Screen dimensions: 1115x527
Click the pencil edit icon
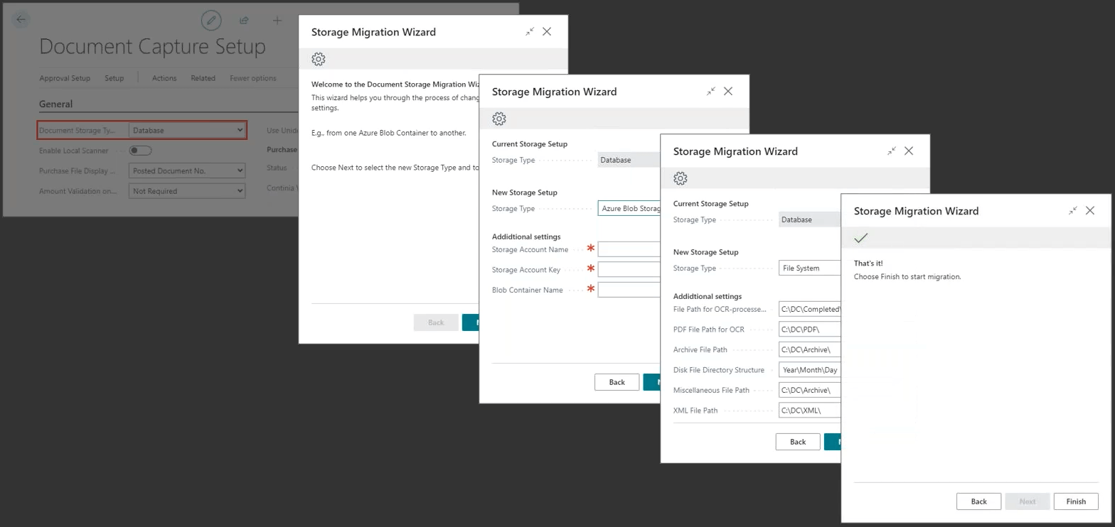(x=210, y=21)
